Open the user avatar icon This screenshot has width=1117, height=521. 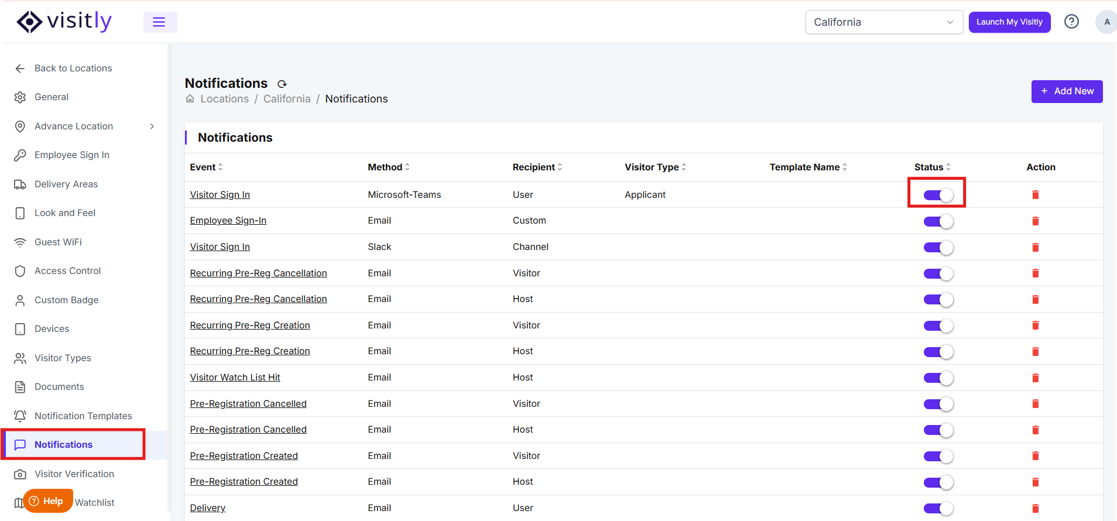1106,22
